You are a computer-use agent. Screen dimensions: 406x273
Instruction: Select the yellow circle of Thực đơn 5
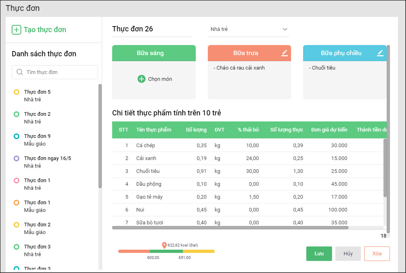pyautogui.click(x=16, y=92)
